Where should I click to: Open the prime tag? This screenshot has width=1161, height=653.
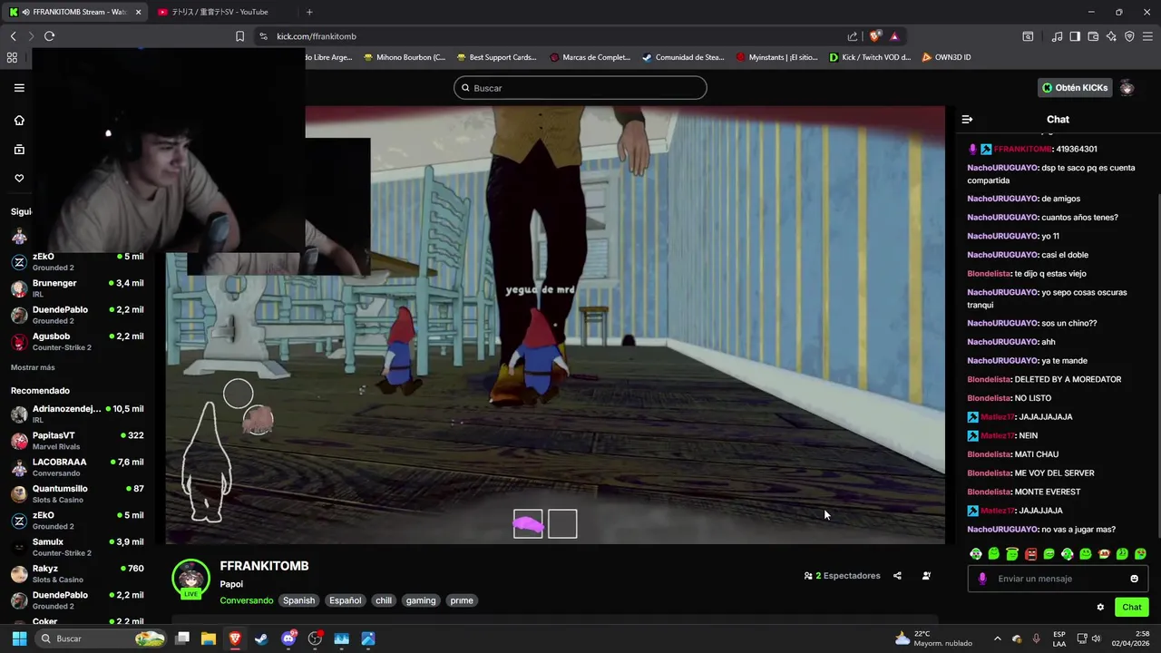pyautogui.click(x=462, y=600)
